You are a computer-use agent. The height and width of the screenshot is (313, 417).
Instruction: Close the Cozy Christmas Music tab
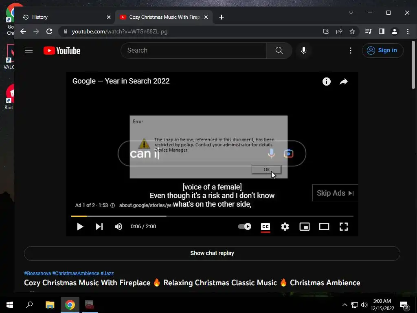tap(206, 17)
